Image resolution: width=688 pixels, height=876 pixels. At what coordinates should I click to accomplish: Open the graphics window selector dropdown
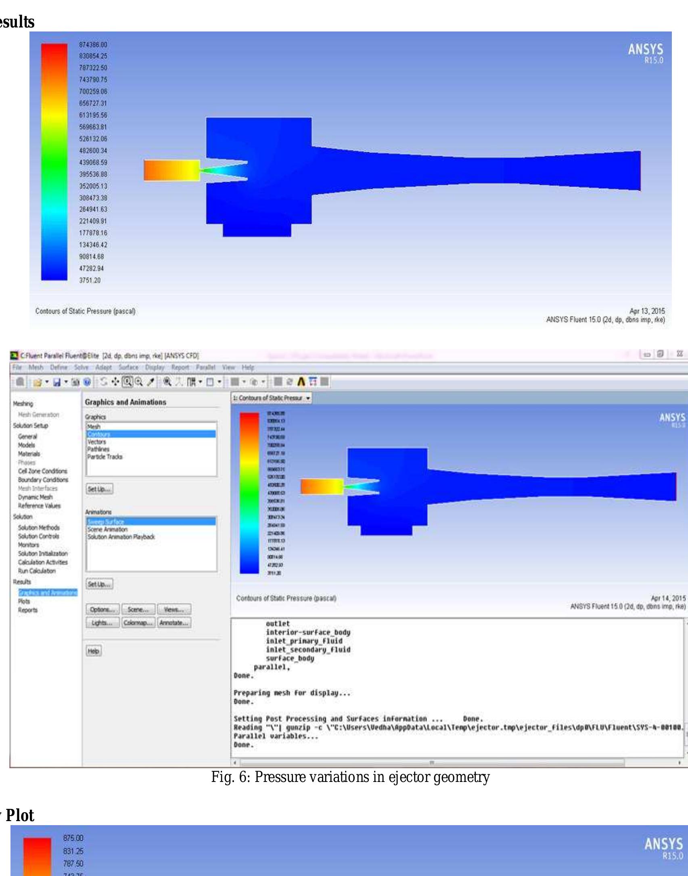(x=308, y=398)
